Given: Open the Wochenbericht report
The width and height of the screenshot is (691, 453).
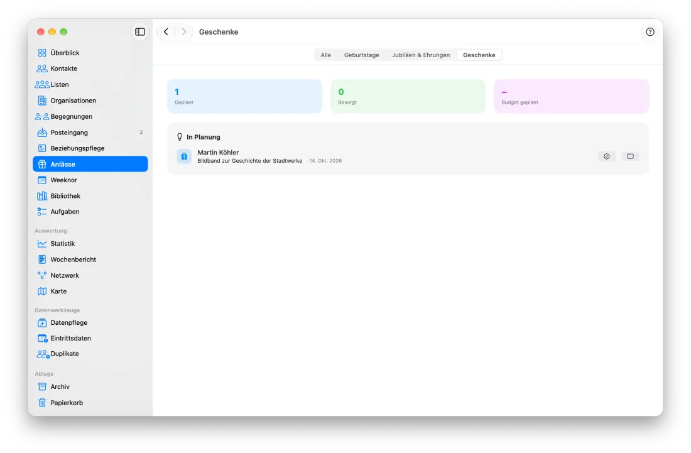Looking at the screenshot, I should (90, 259).
